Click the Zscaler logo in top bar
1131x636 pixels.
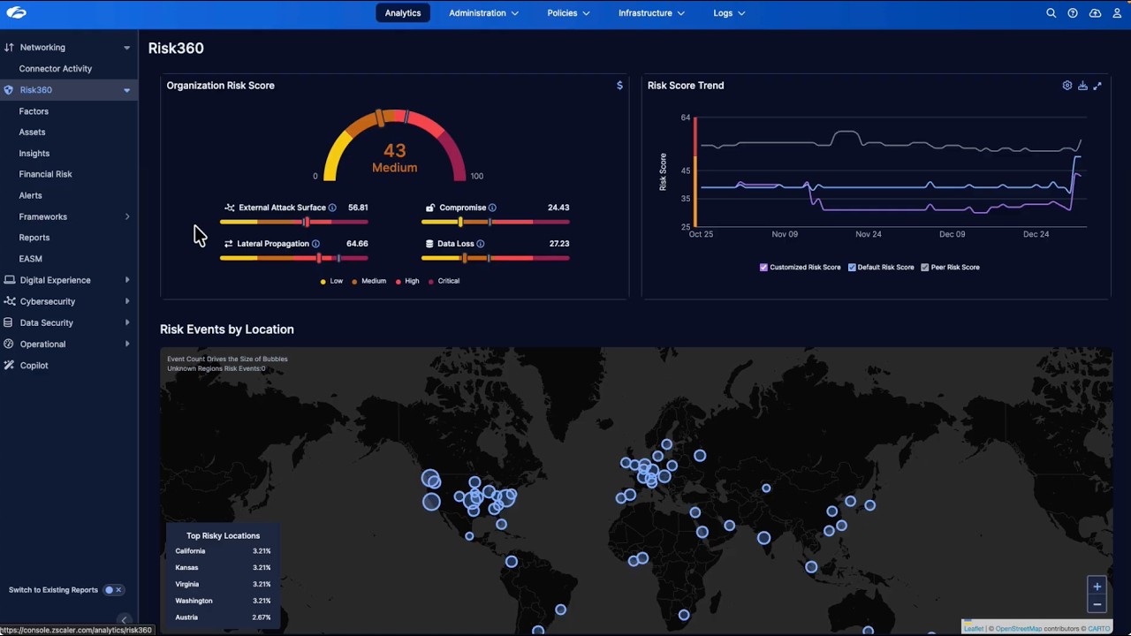click(16, 12)
